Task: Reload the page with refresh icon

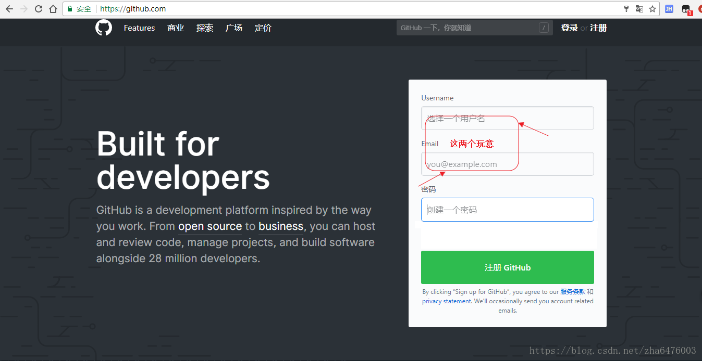Action: tap(39, 9)
